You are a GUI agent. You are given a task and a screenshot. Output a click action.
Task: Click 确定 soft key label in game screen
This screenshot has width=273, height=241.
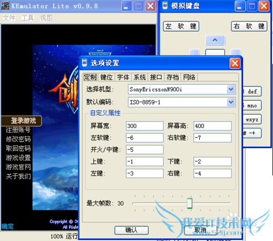8,226
